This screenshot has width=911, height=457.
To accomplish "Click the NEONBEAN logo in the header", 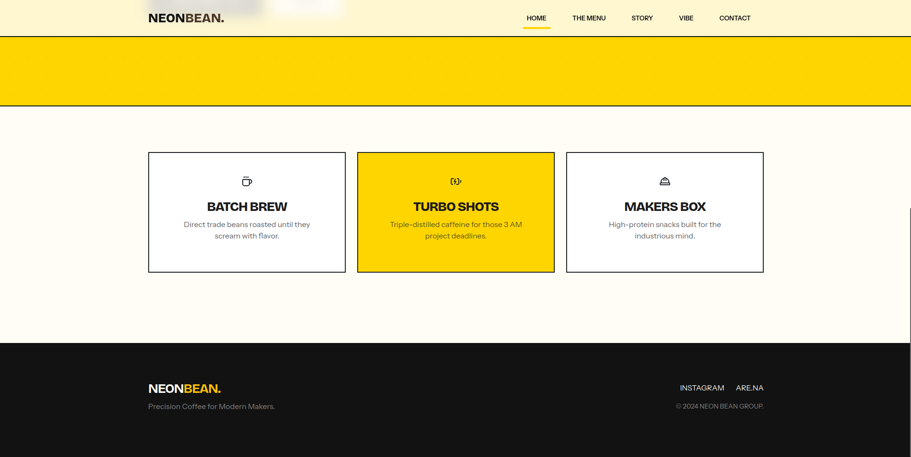I will pyautogui.click(x=186, y=18).
